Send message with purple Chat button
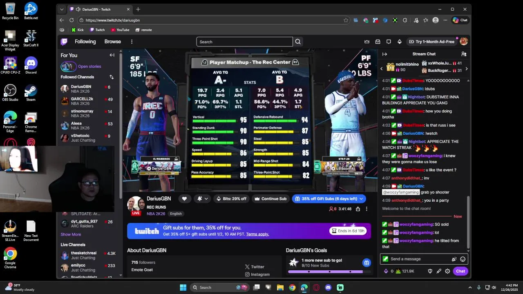Image resolution: width=523 pixels, height=294 pixels. [460, 271]
